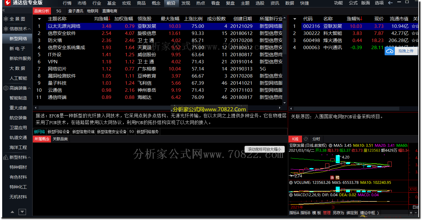Click the sidebar scroll-up triangle
The image size is (422, 220).
(x=12, y=212)
